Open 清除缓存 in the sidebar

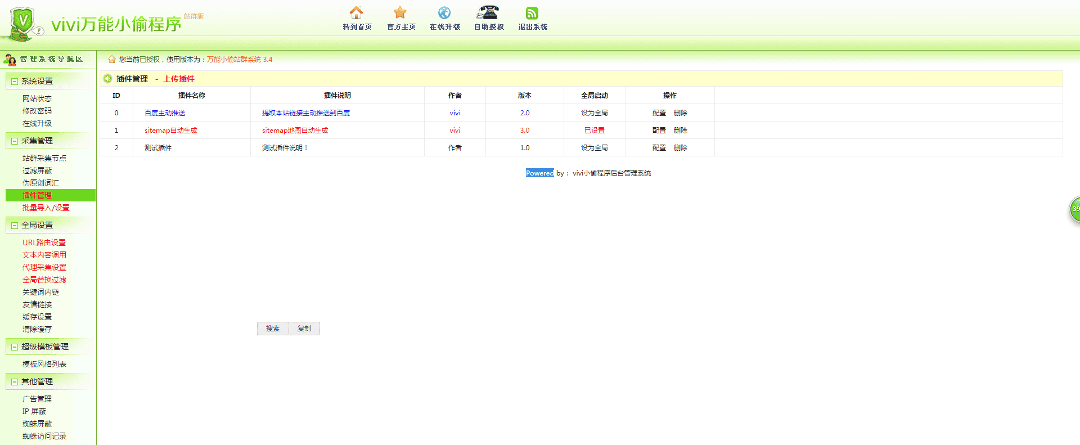37,329
